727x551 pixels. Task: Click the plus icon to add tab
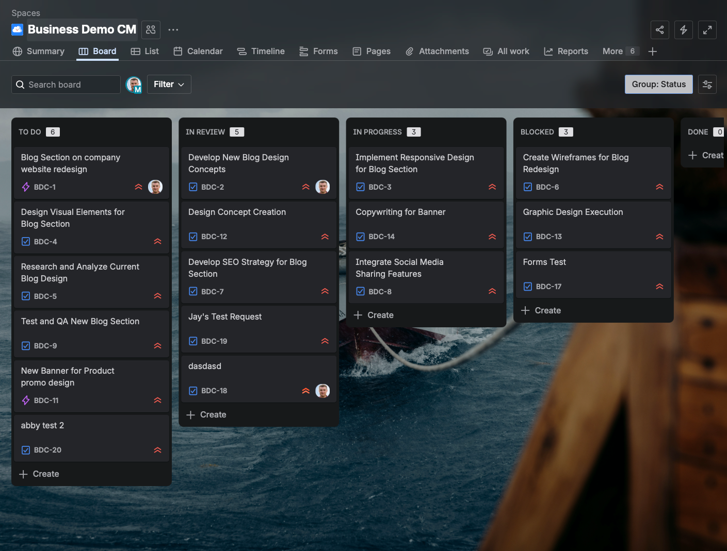(x=652, y=52)
